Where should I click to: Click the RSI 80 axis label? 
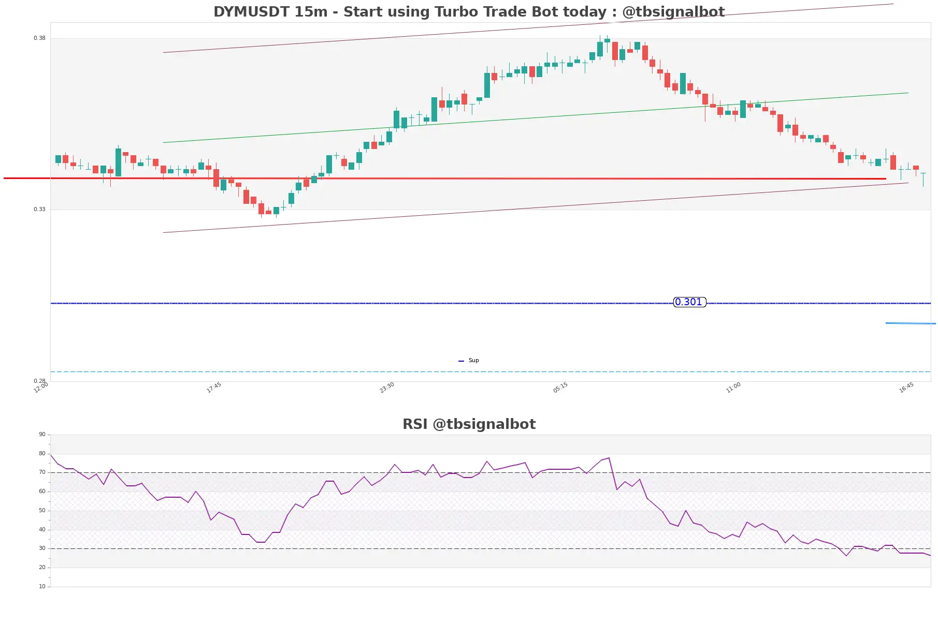[x=42, y=454]
